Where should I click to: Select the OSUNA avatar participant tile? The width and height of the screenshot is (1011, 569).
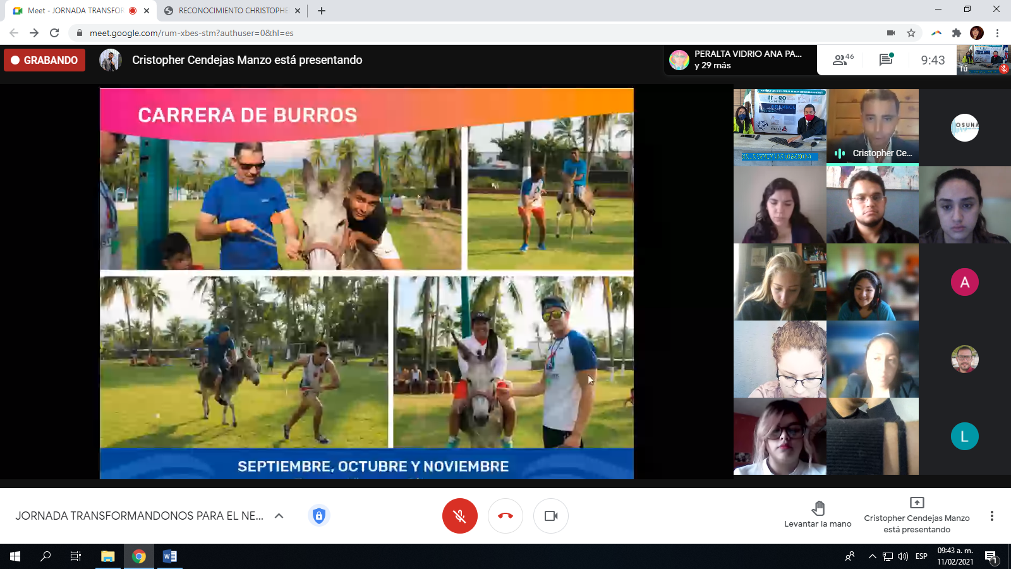pyautogui.click(x=965, y=127)
